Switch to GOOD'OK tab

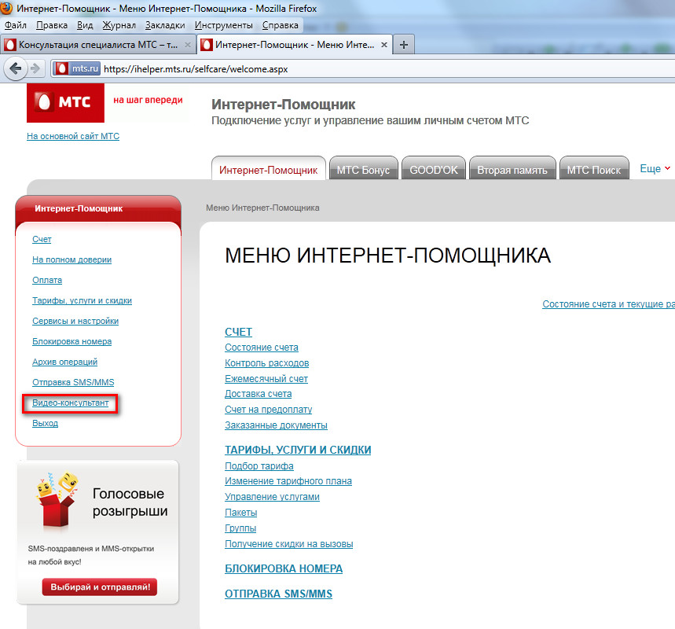pyautogui.click(x=433, y=170)
